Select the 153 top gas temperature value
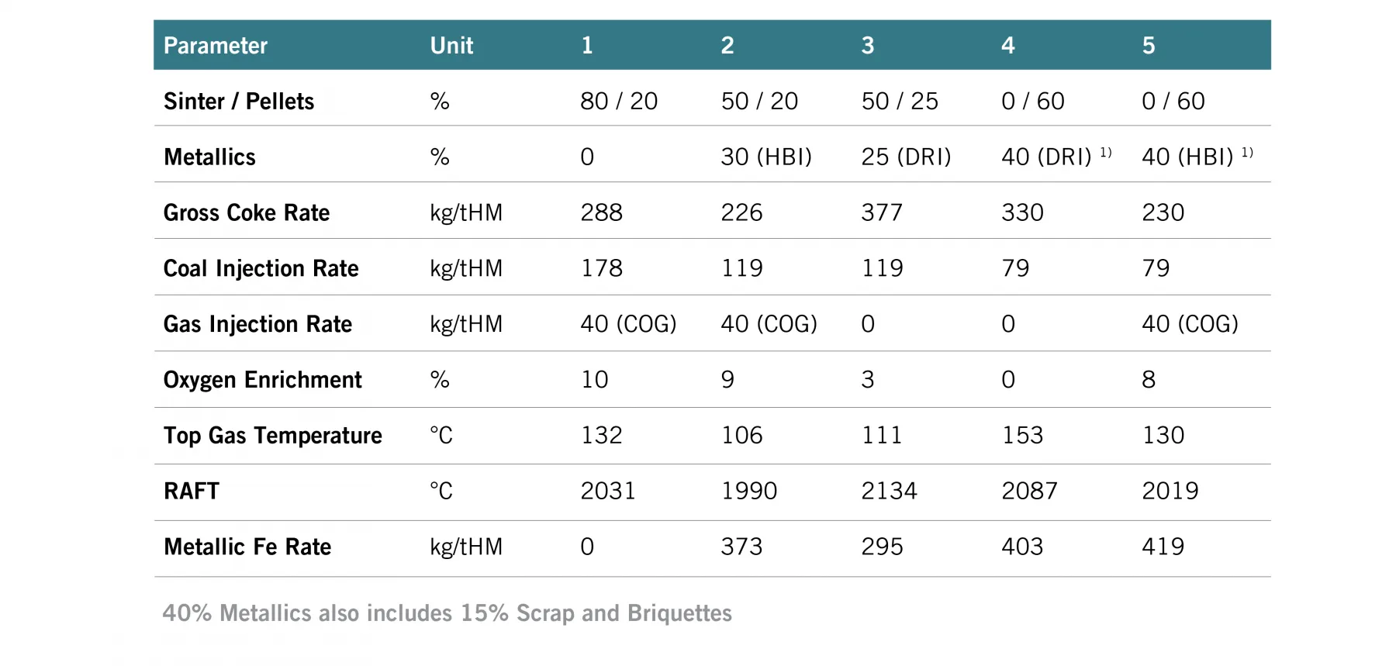This screenshot has height=666, width=1396. tap(1022, 436)
